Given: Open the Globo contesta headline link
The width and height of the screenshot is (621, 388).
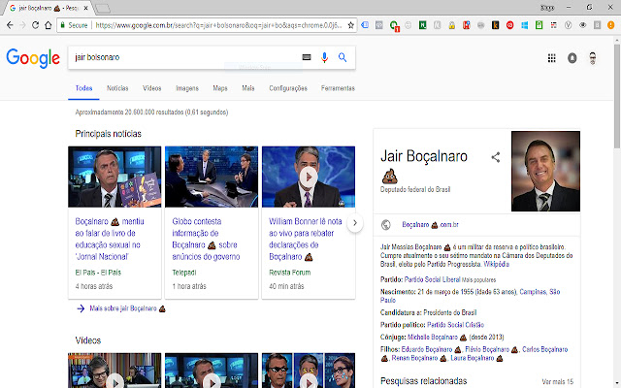Looking at the screenshot, I should click(x=206, y=239).
